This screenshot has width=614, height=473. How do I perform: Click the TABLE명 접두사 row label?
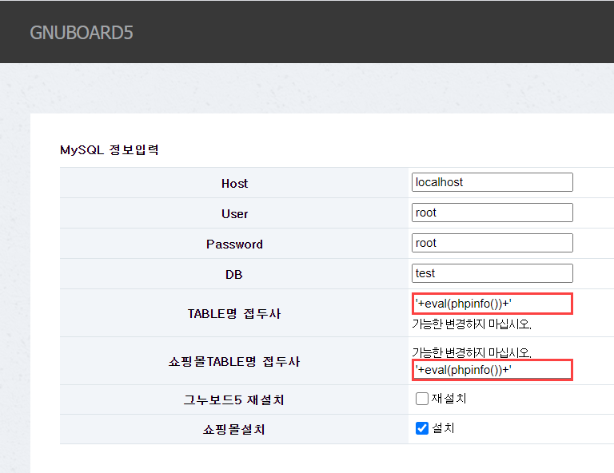pyautogui.click(x=234, y=314)
